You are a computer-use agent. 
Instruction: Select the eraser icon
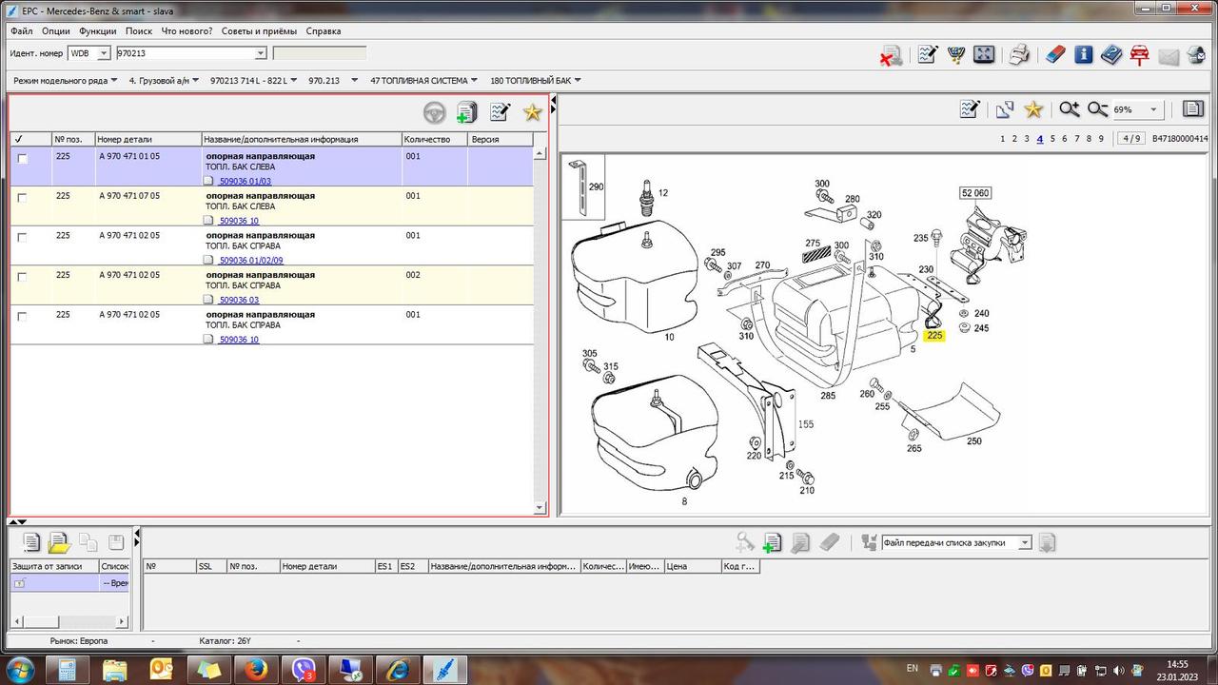point(1054,54)
